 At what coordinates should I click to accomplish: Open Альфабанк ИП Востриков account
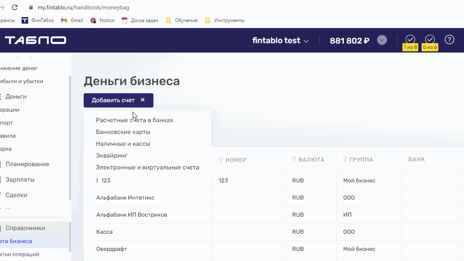click(x=132, y=215)
